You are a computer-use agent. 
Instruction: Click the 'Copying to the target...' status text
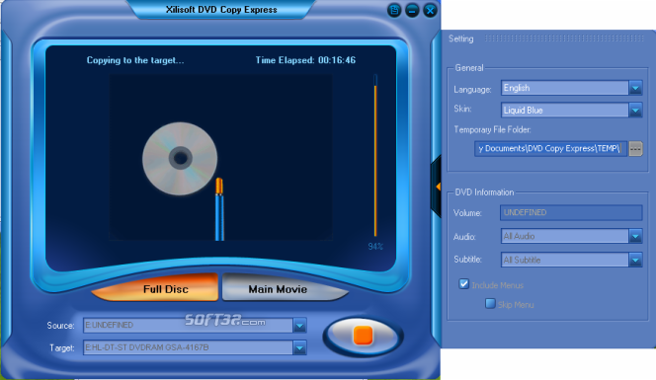pos(135,60)
